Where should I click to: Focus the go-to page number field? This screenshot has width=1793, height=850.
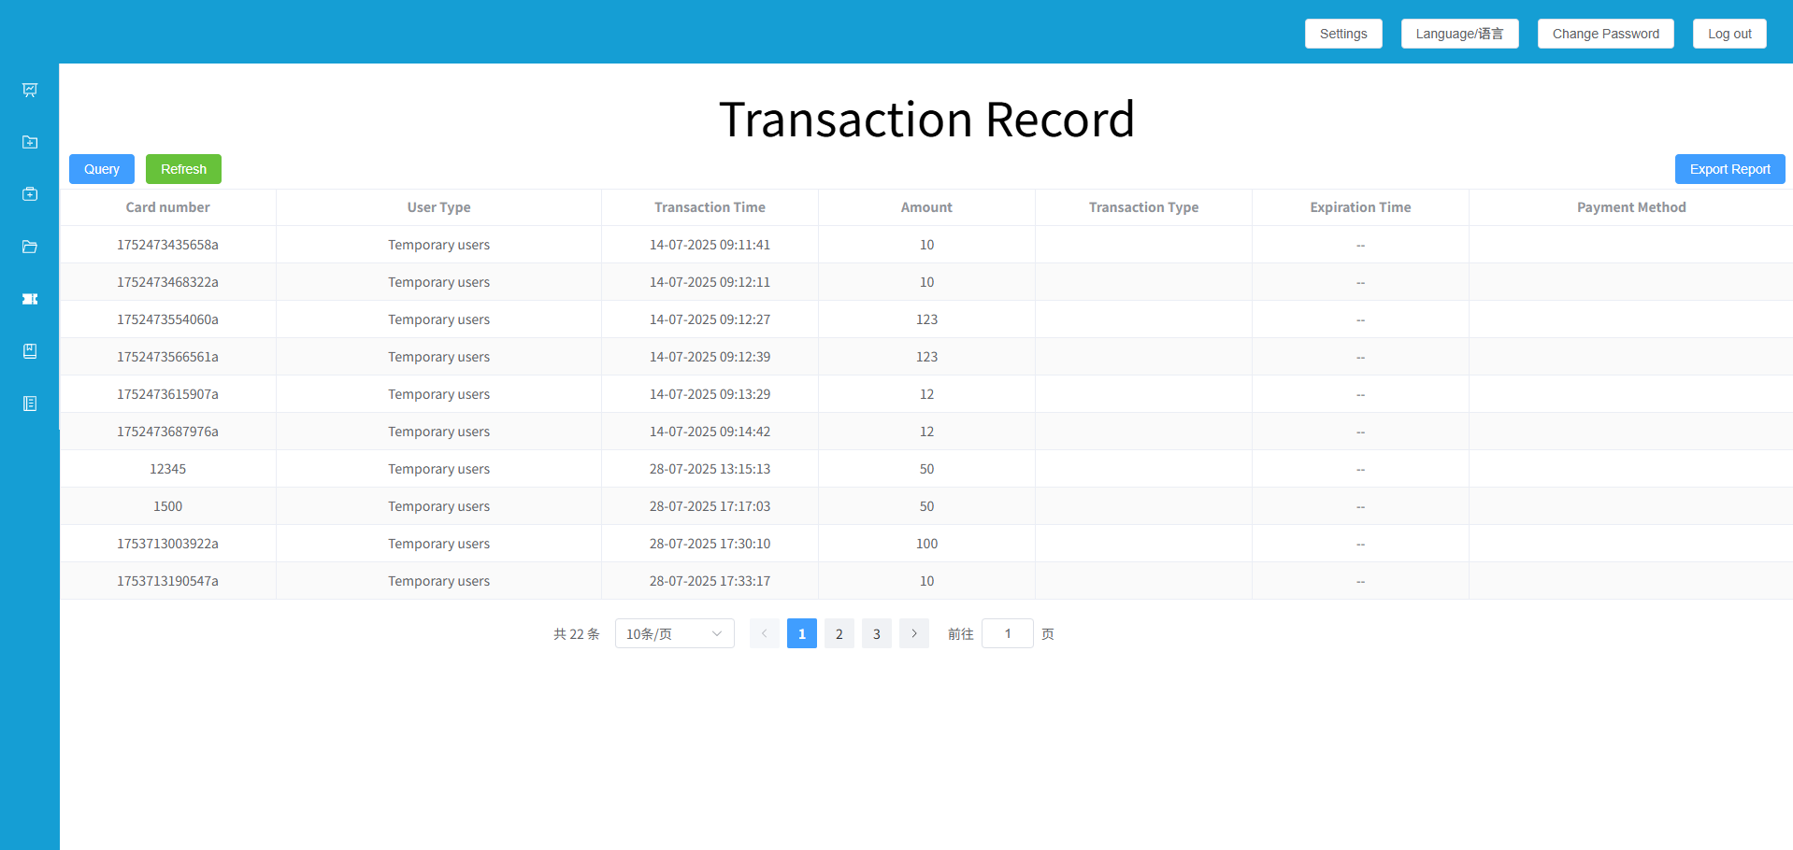pyautogui.click(x=1007, y=633)
